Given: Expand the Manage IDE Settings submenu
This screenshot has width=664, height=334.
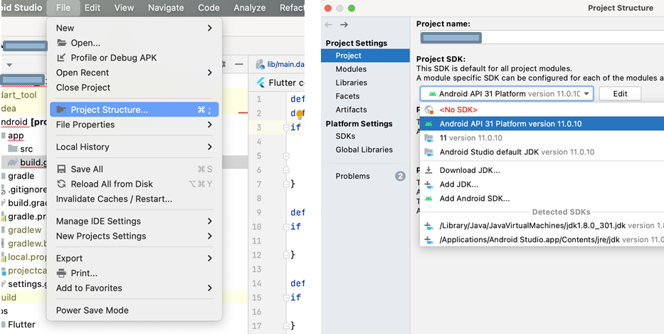Looking at the screenshot, I should (x=135, y=221).
